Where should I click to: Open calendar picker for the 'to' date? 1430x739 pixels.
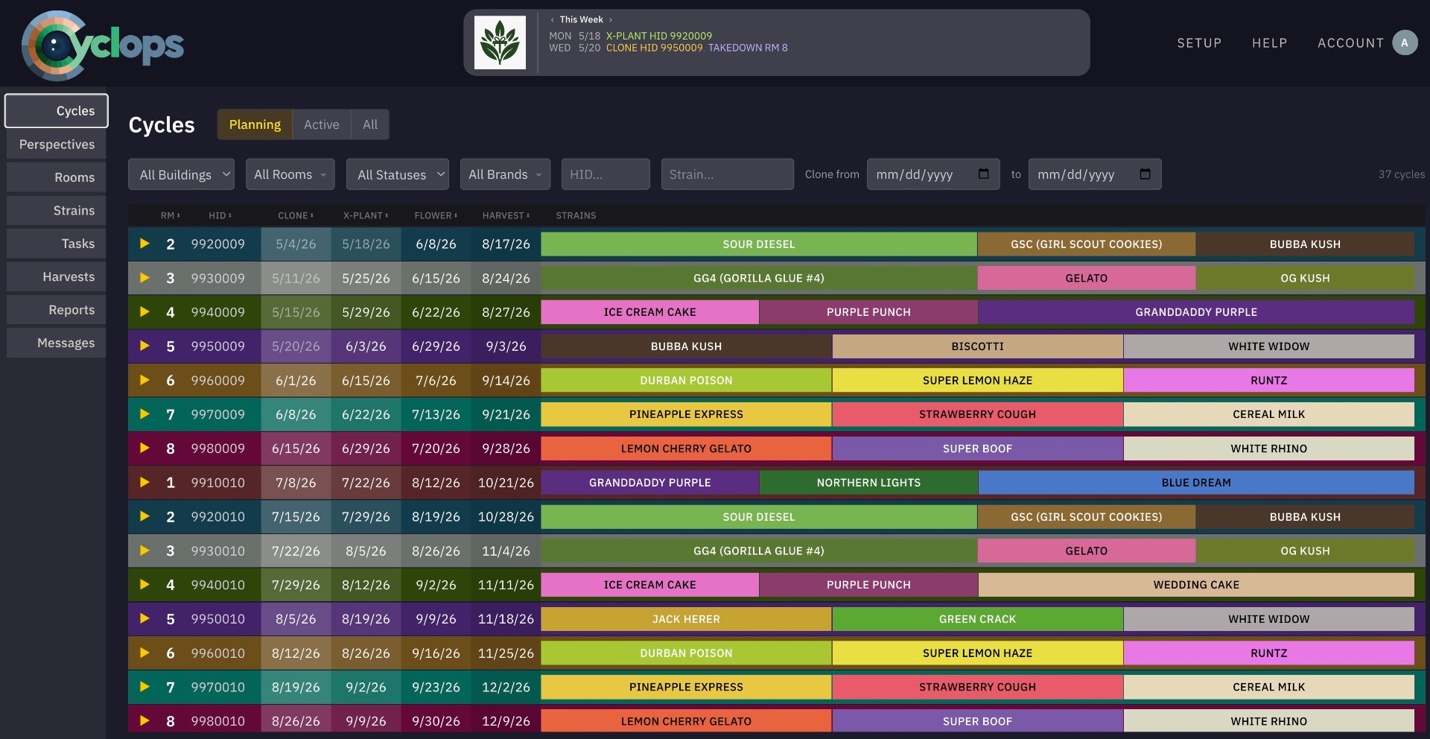1145,174
